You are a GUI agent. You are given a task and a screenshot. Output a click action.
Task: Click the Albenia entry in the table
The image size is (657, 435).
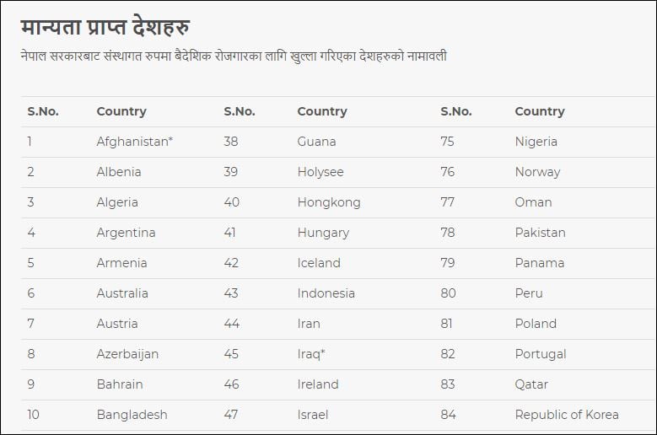pyautogui.click(x=119, y=172)
